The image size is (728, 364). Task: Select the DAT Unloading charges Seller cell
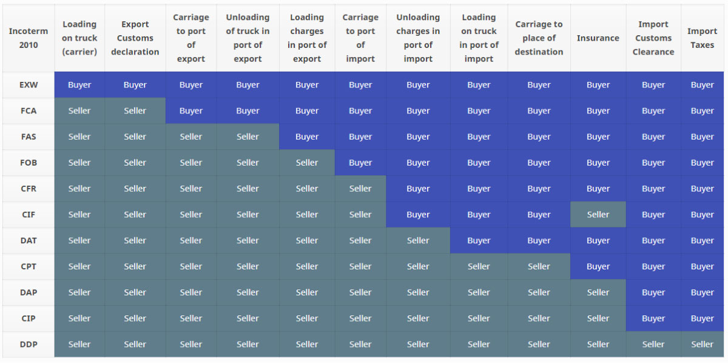pyautogui.click(x=418, y=240)
